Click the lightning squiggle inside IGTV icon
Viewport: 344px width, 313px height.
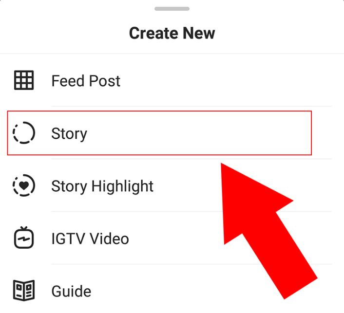(24, 239)
